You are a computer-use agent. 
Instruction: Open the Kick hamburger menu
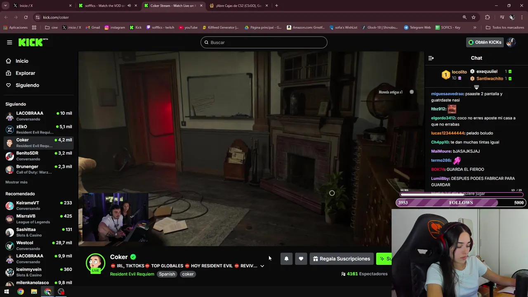coord(9,42)
